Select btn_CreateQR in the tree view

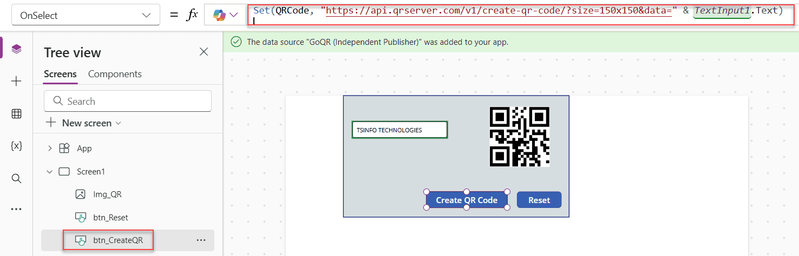click(118, 240)
